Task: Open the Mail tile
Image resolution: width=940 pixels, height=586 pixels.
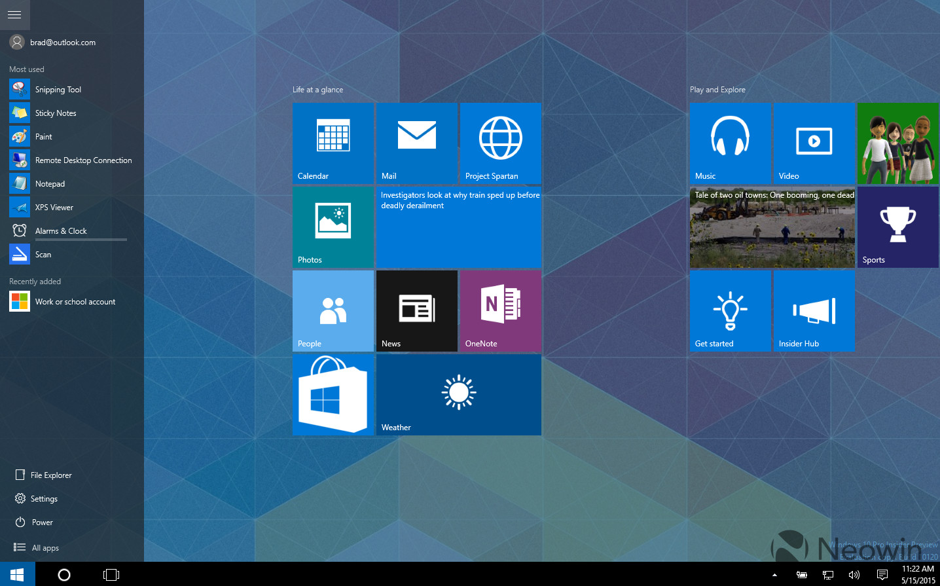Action: point(417,143)
